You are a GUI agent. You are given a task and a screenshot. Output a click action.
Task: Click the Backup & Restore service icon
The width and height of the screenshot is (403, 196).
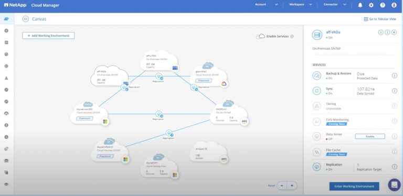(x=317, y=75)
